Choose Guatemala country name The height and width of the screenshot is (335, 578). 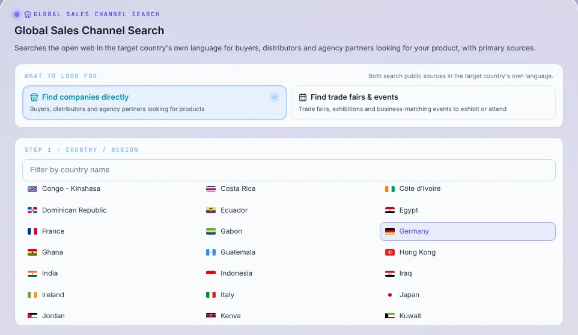(238, 252)
